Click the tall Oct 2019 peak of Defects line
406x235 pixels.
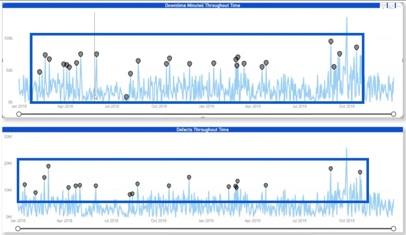click(347, 149)
